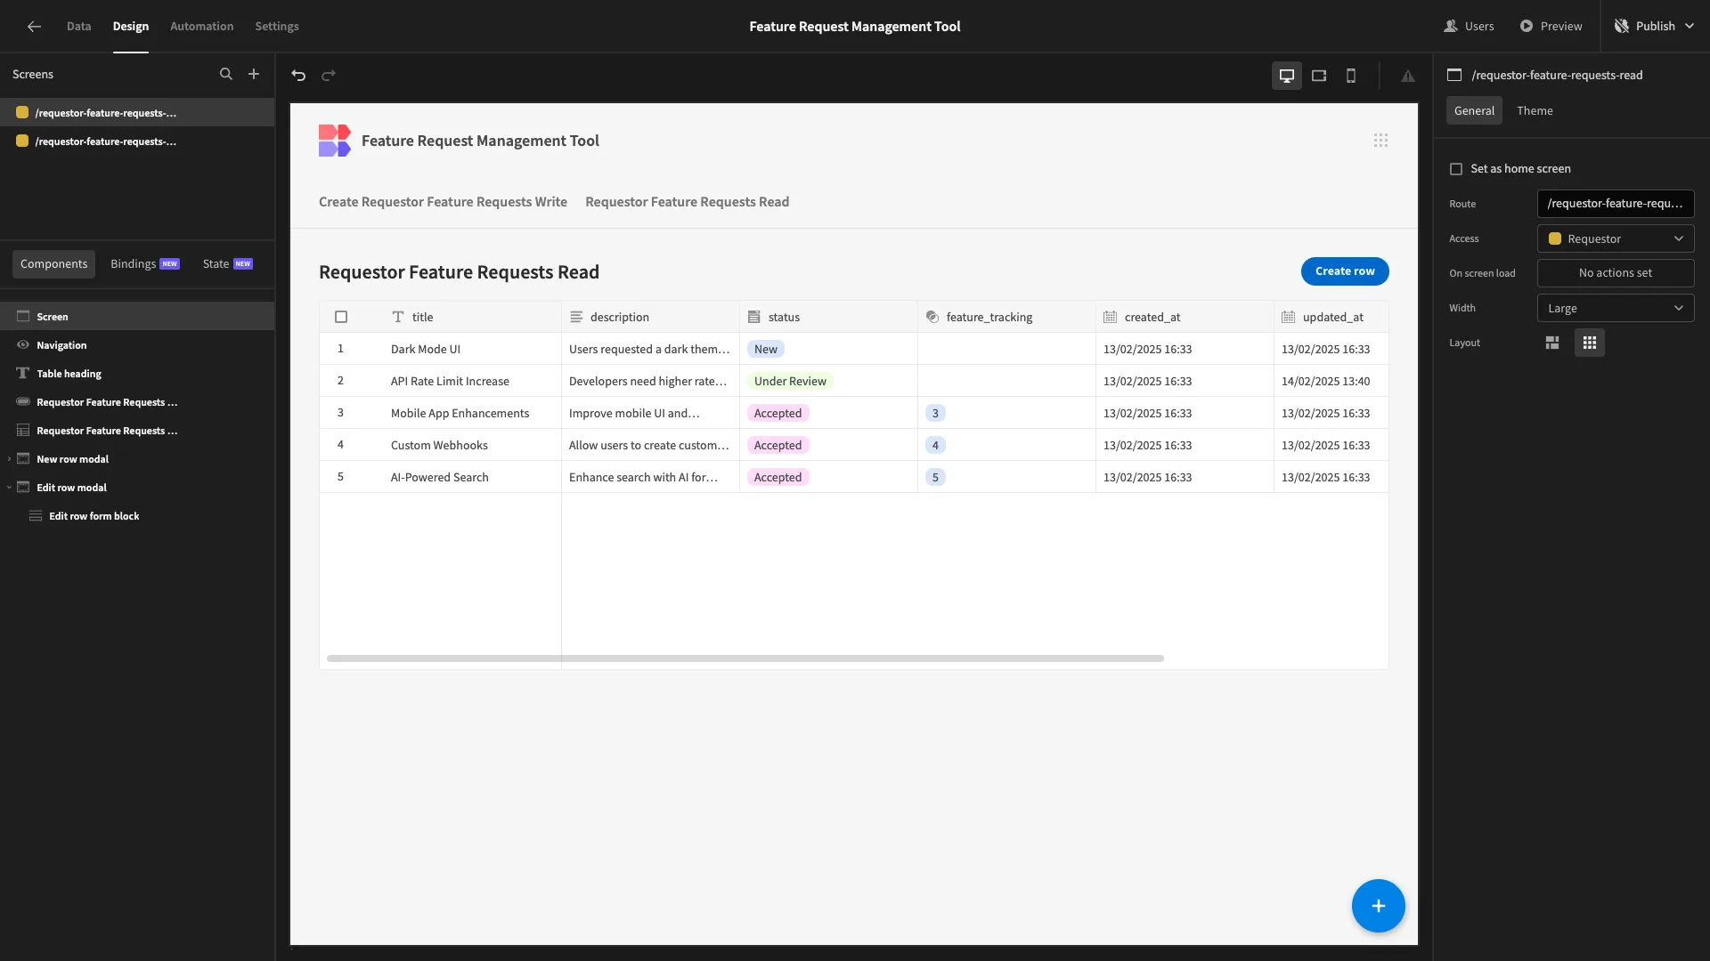Open the app grid menu icon
Screen dimensions: 1710x961
[x=1380, y=141]
